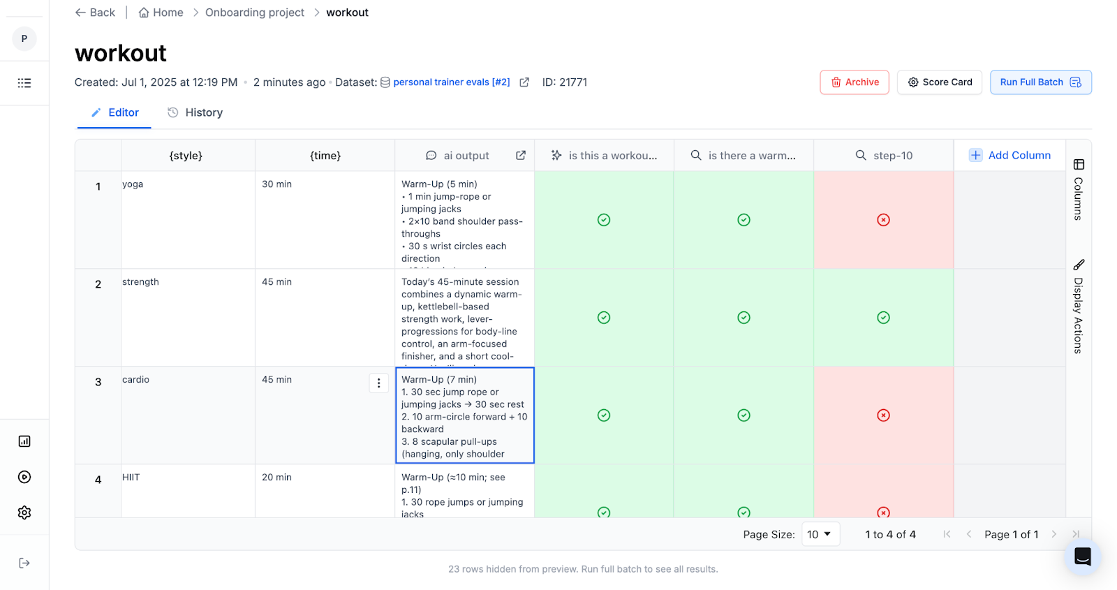Expand the Display Actions side panel
The image size is (1117, 590).
point(1079,306)
